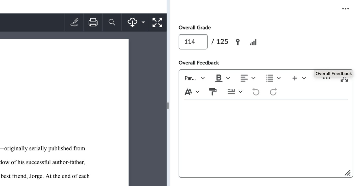Click the key icon beside the grade

pyautogui.click(x=238, y=42)
